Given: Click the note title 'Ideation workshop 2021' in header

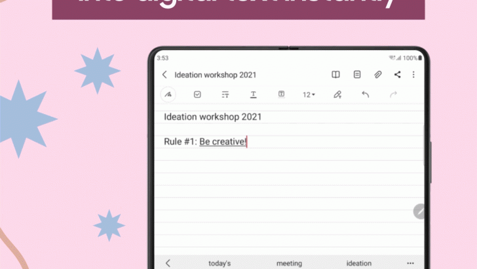Looking at the screenshot, I should click(216, 75).
